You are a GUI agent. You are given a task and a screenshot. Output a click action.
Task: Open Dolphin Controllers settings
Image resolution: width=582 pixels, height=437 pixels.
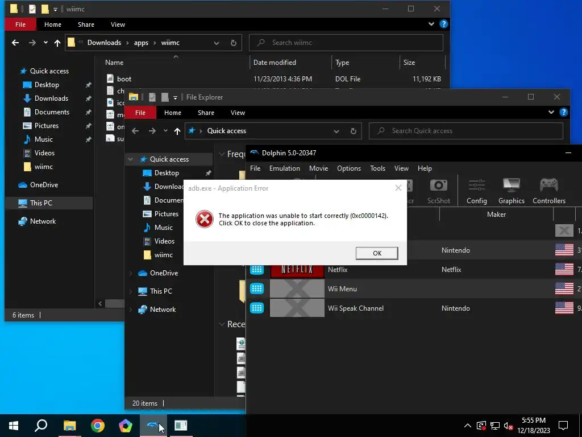click(549, 191)
